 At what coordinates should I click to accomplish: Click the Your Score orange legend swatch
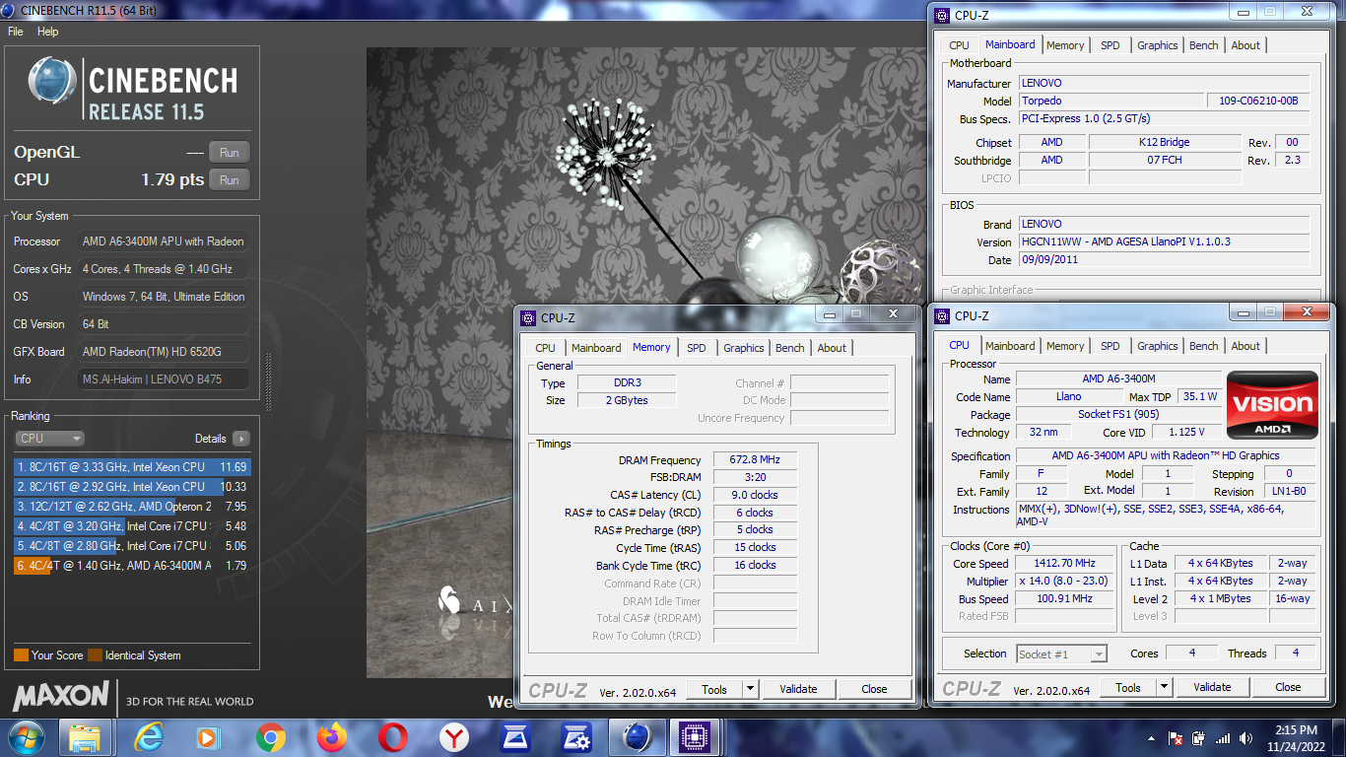click(x=21, y=654)
